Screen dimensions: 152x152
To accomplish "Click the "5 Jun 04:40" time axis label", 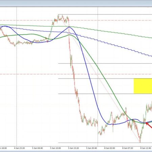I will (x=37, y=148).
